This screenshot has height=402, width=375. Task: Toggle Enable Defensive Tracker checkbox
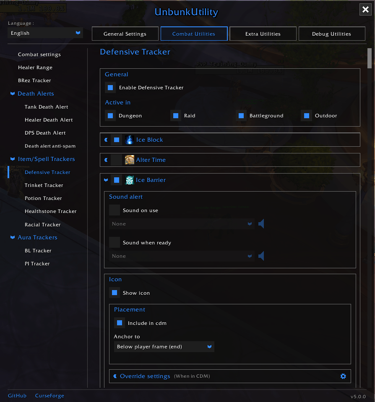click(110, 88)
